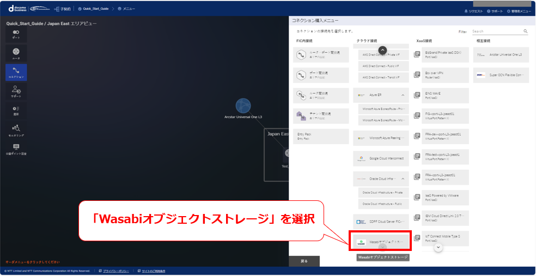Collapse the Azure ER group chevron
The image size is (536, 276).
tap(403, 95)
